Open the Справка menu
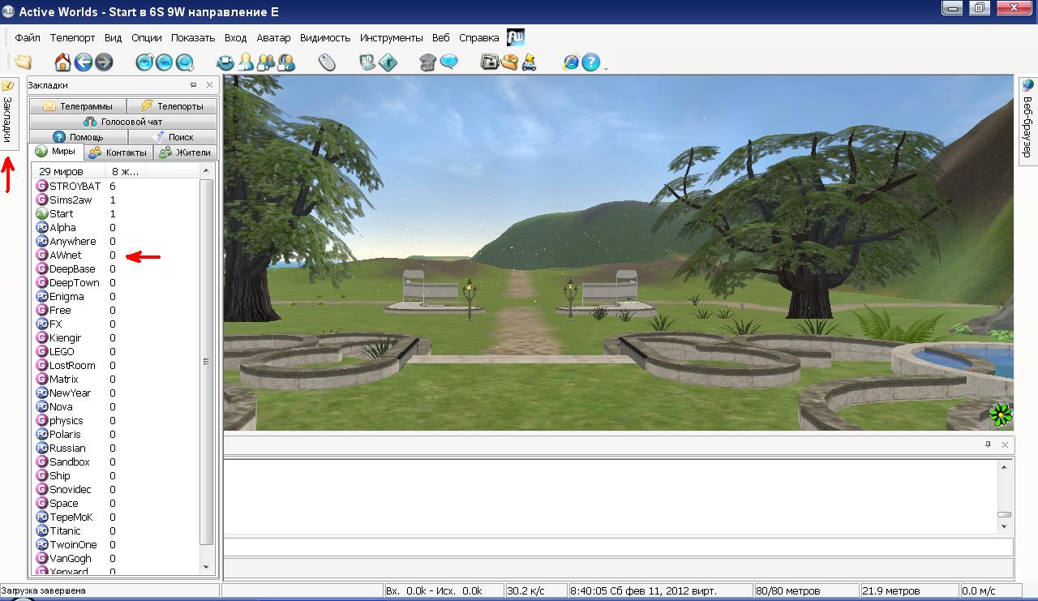The width and height of the screenshot is (1038, 601). [x=479, y=37]
